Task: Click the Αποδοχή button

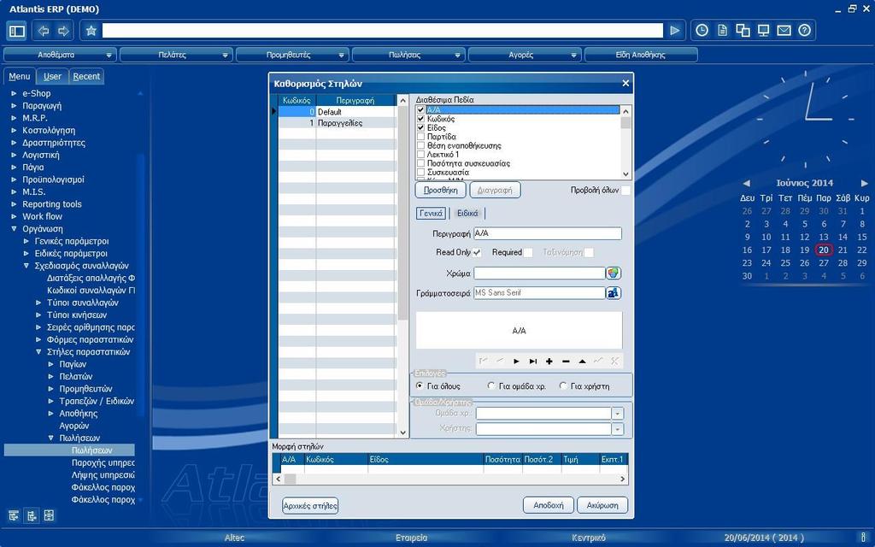Action: [548, 506]
